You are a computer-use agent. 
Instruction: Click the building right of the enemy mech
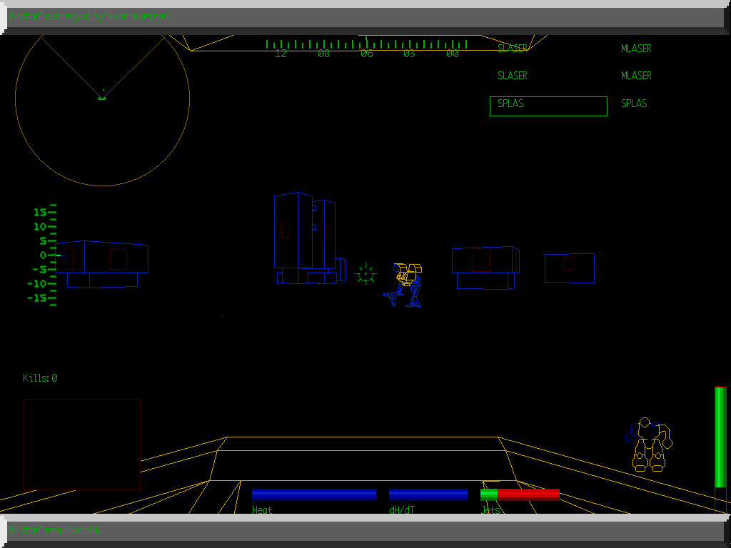(485, 267)
